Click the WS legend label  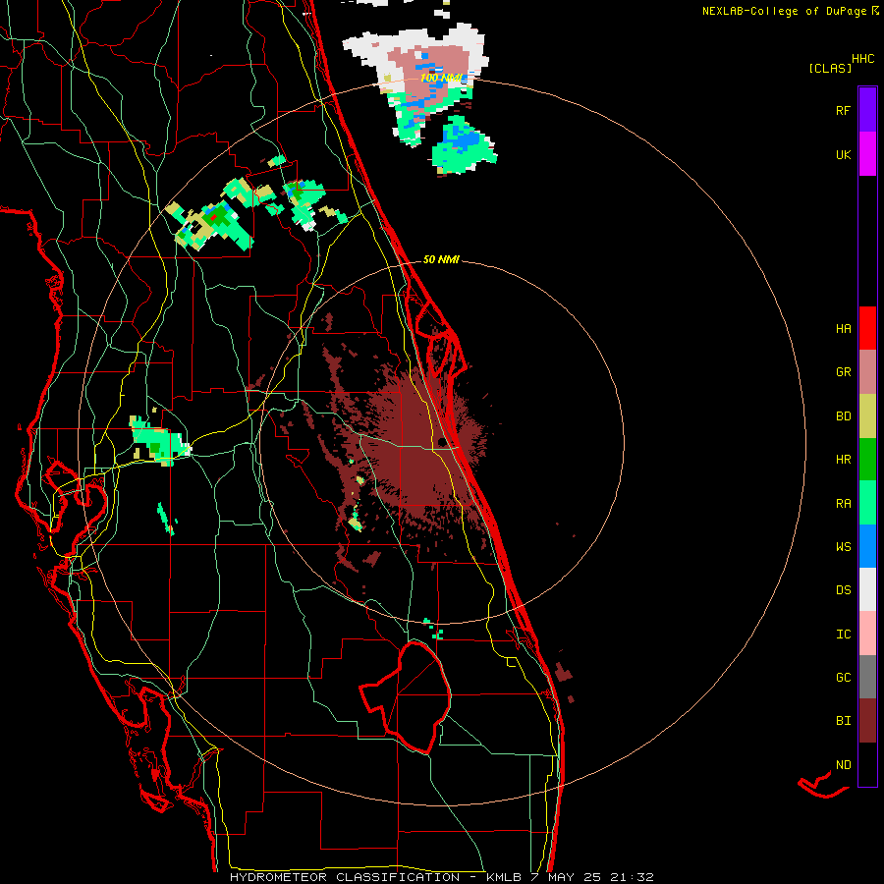[x=843, y=547]
